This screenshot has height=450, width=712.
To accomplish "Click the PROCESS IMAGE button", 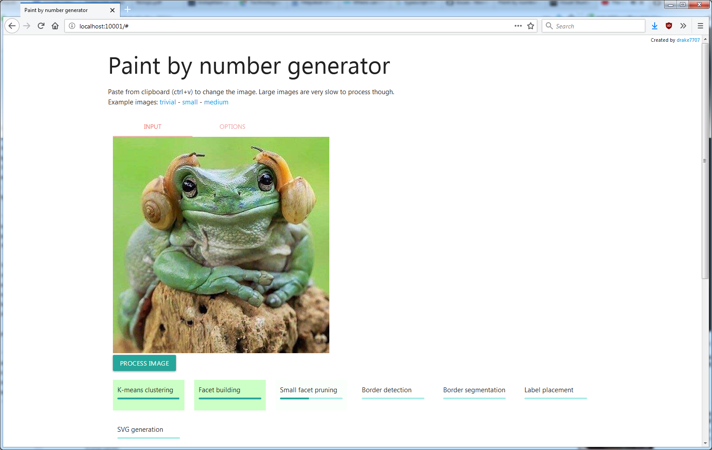I will click(144, 363).
